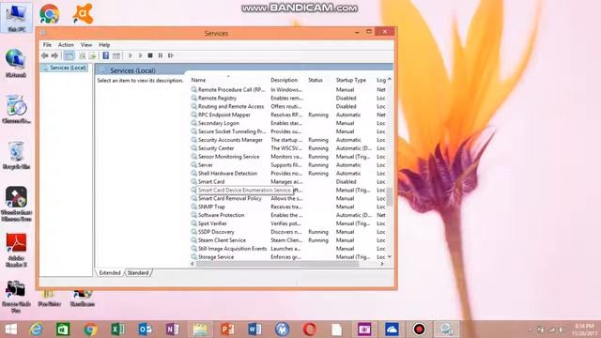Open Excel from the taskbar

117,330
